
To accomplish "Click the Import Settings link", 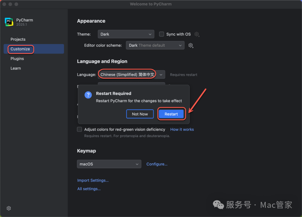I will tap(93, 180).
